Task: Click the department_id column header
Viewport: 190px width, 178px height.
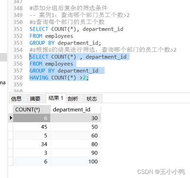Action: click(76, 110)
